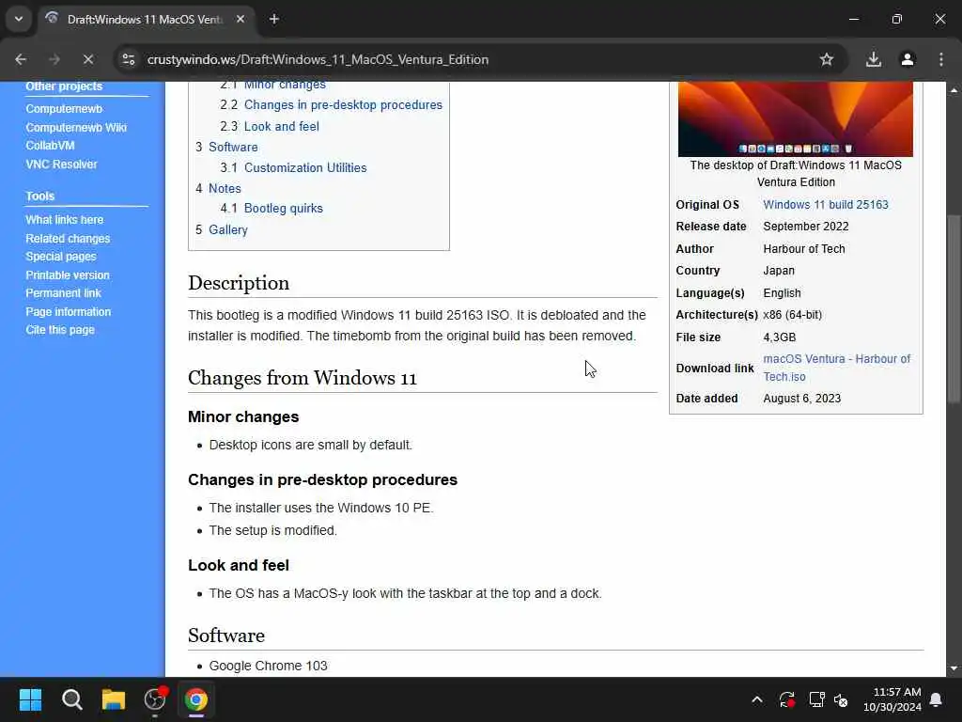Click 'September 2022' release date value
The height and width of the screenshot is (722, 962).
pos(805,227)
